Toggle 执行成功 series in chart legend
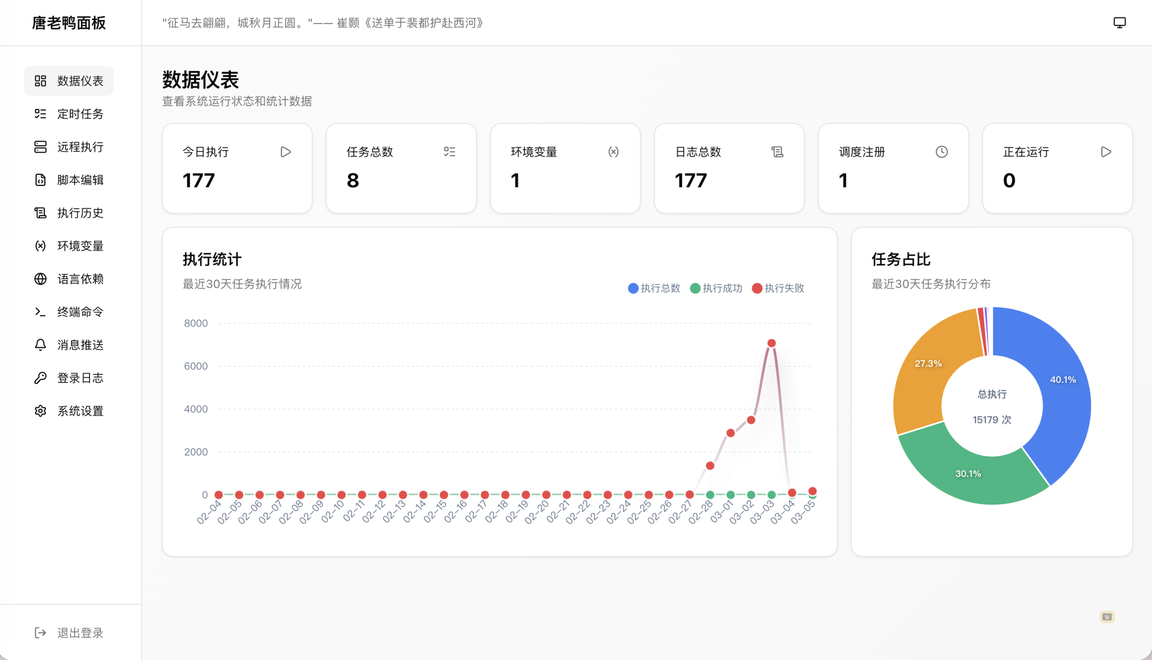1152x660 pixels. click(716, 288)
